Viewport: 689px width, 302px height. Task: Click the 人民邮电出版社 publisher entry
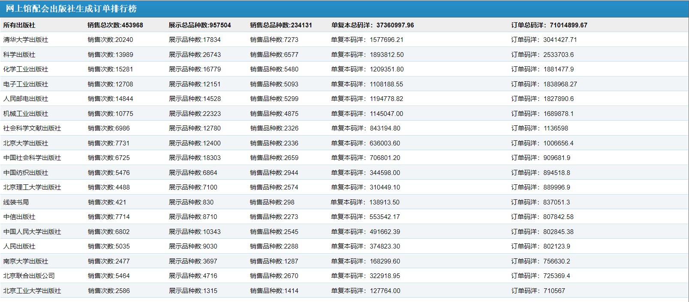(x=26, y=99)
